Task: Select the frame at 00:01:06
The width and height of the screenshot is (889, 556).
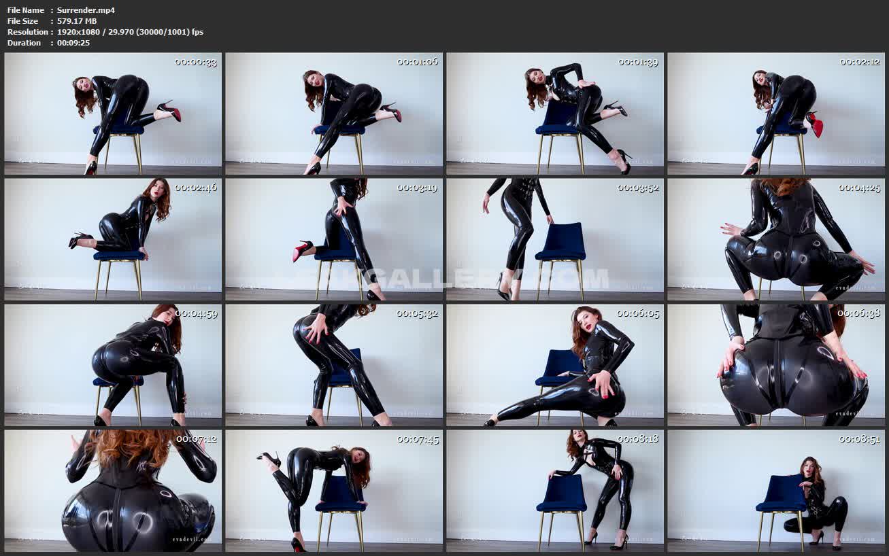Action: (x=334, y=114)
